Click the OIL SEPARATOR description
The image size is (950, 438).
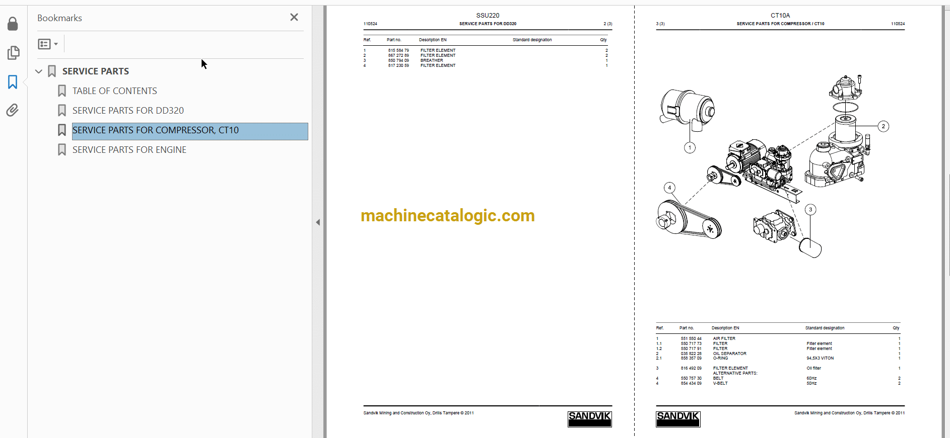click(730, 354)
